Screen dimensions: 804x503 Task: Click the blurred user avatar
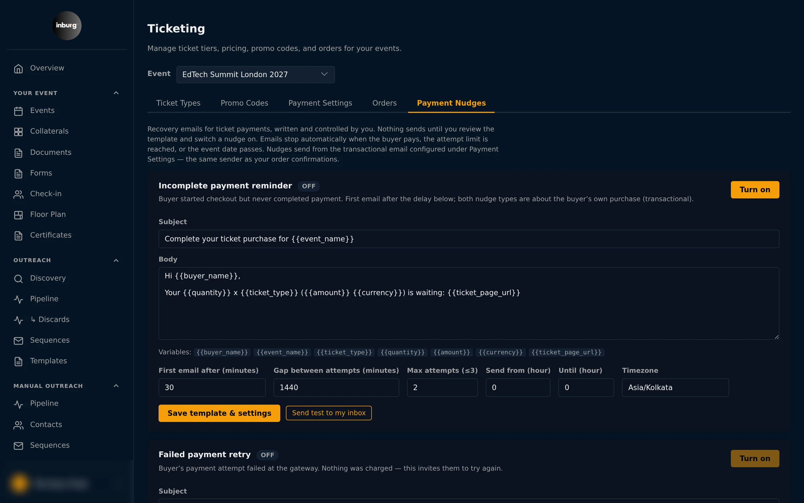pyautogui.click(x=19, y=483)
